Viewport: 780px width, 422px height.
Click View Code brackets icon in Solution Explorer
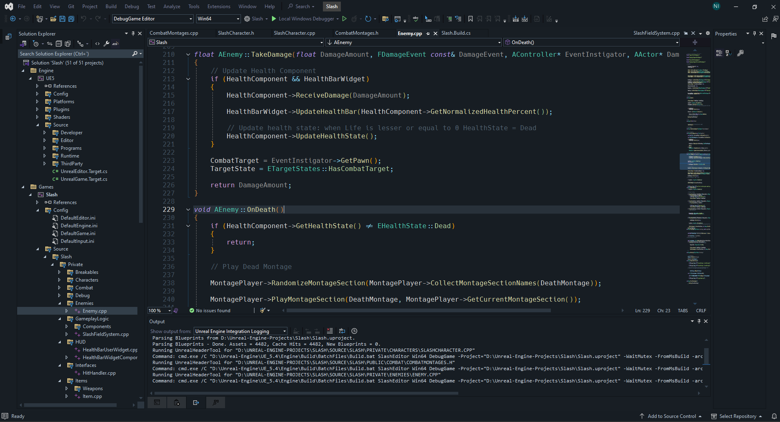[97, 44]
